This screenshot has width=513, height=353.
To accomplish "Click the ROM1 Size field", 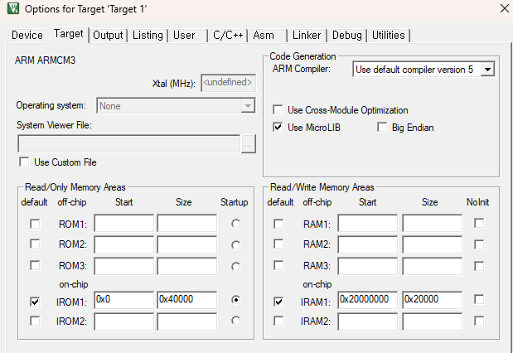I will (x=186, y=224).
